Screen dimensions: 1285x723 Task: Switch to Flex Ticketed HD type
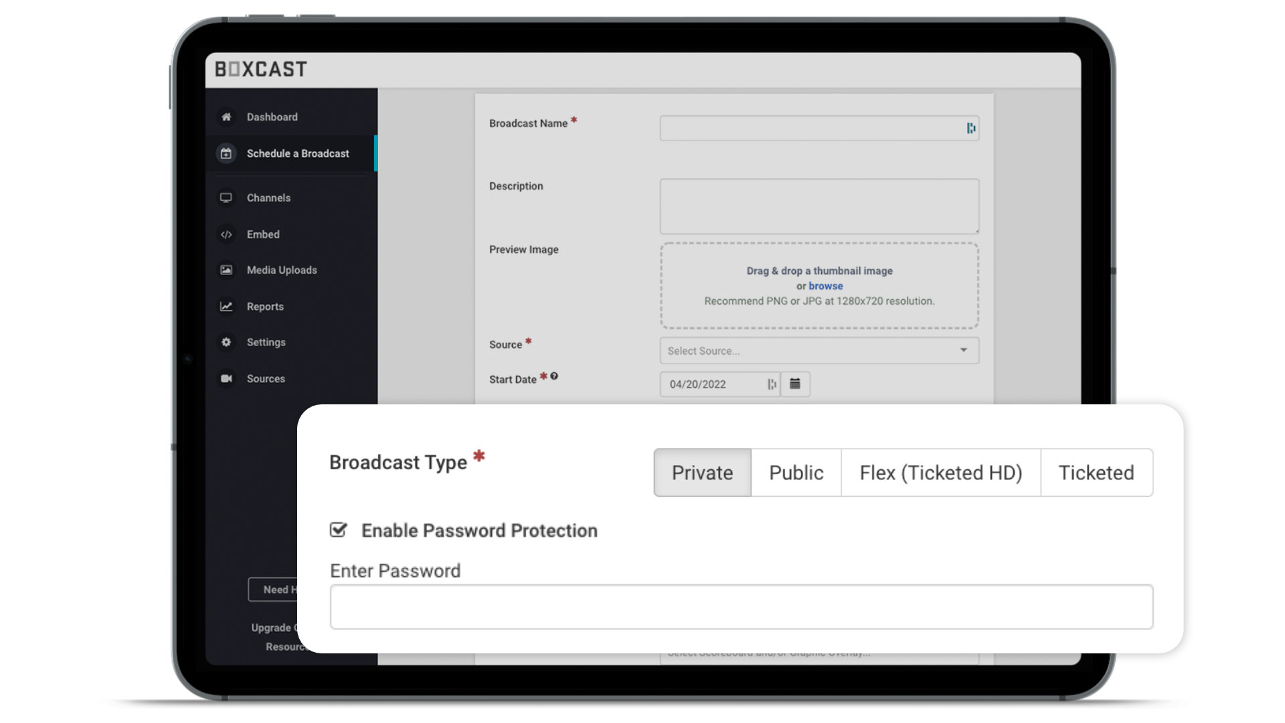[x=941, y=472]
